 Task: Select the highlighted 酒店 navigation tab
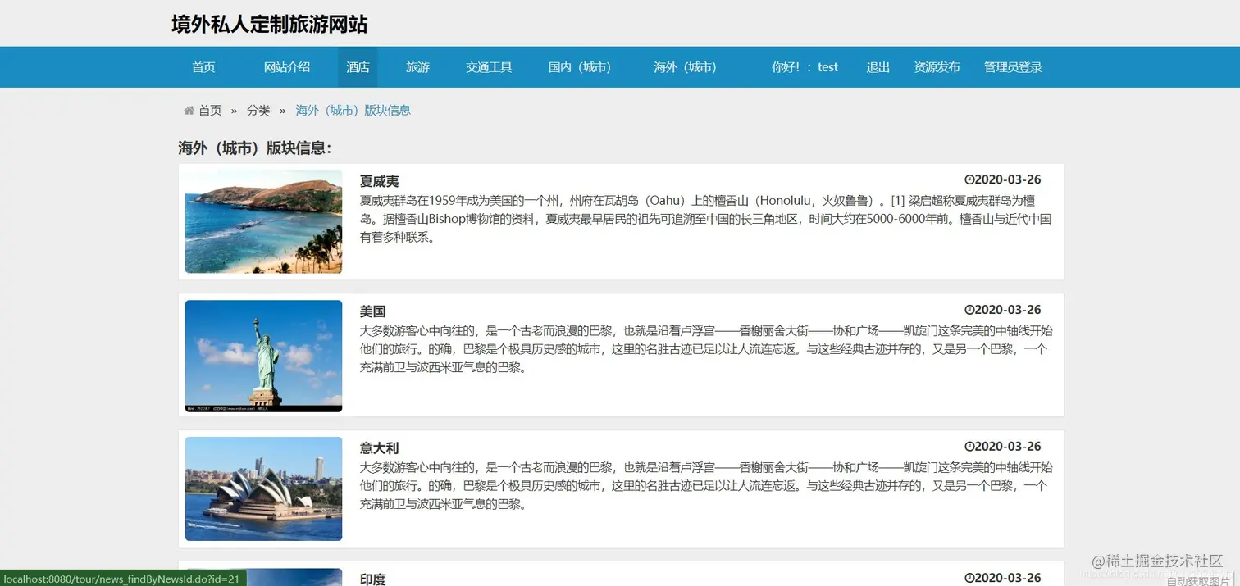(358, 67)
